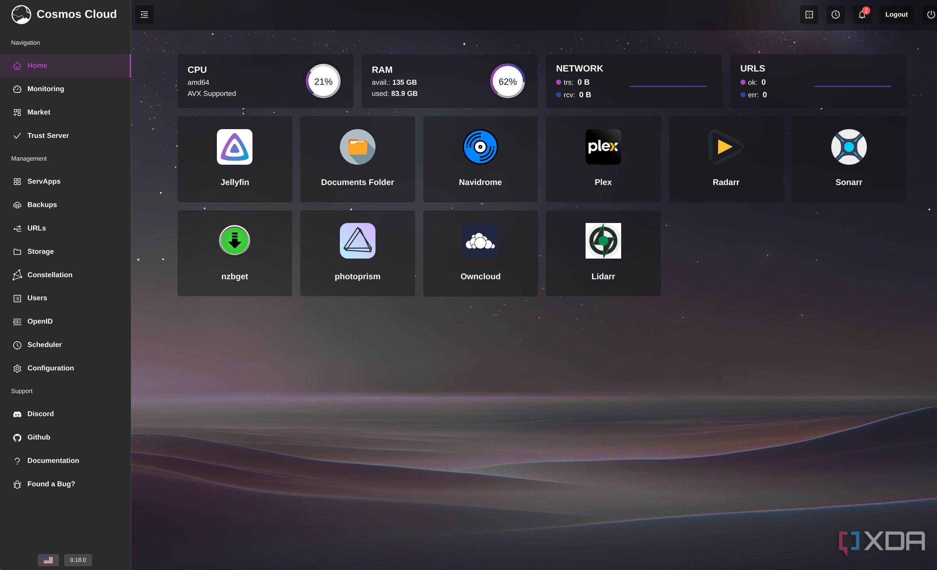Click the NETWORK stats card
The image size is (937, 570).
(634, 81)
